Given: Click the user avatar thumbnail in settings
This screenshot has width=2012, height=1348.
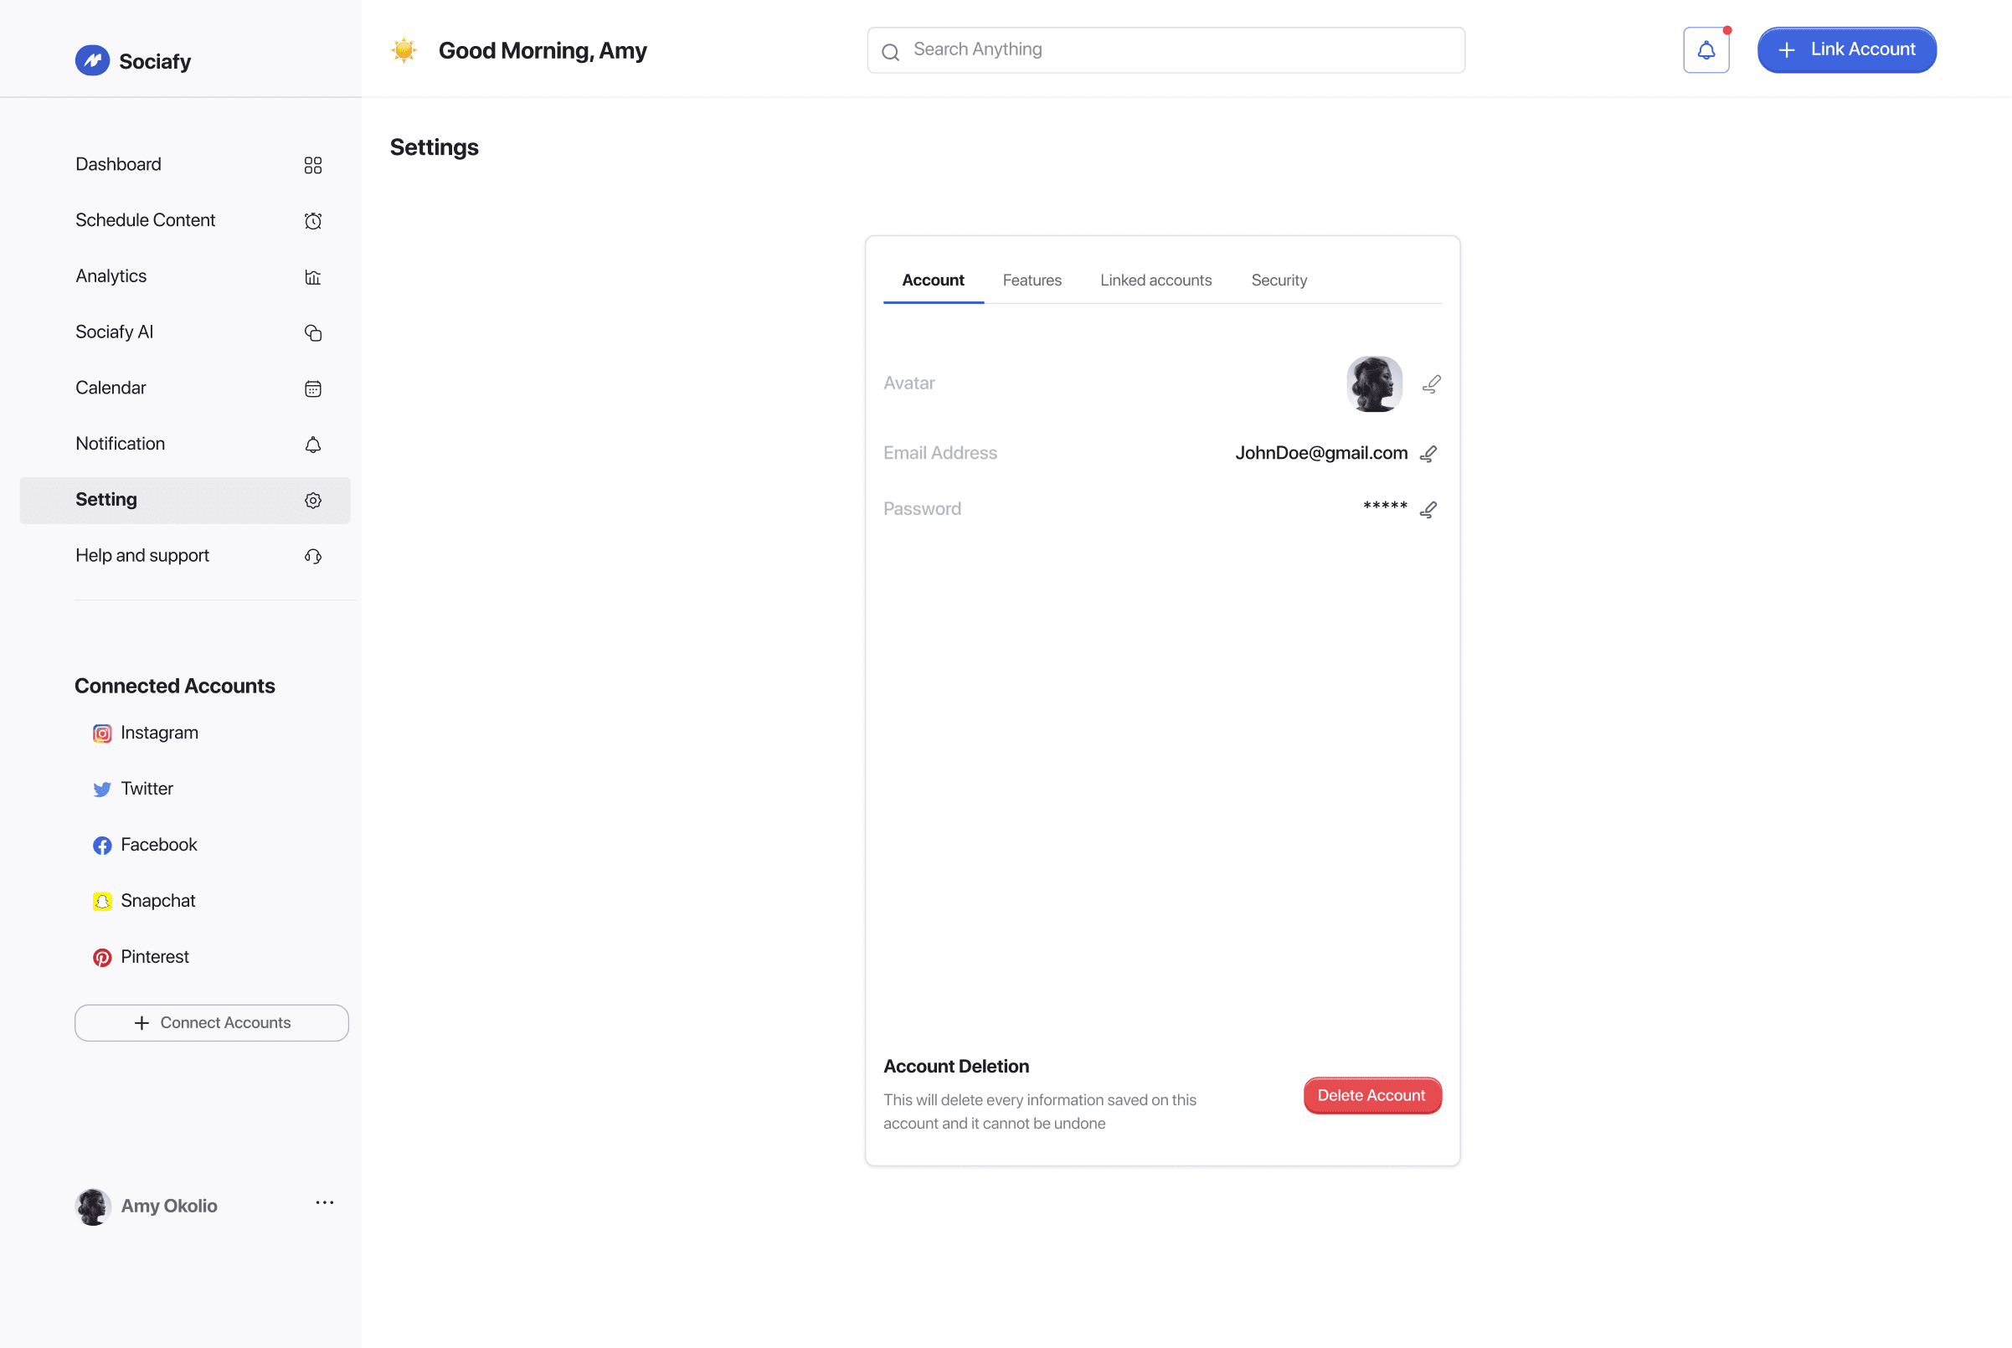Looking at the screenshot, I should tap(1373, 383).
